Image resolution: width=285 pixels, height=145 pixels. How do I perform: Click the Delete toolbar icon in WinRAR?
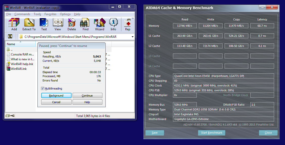tap(72, 24)
